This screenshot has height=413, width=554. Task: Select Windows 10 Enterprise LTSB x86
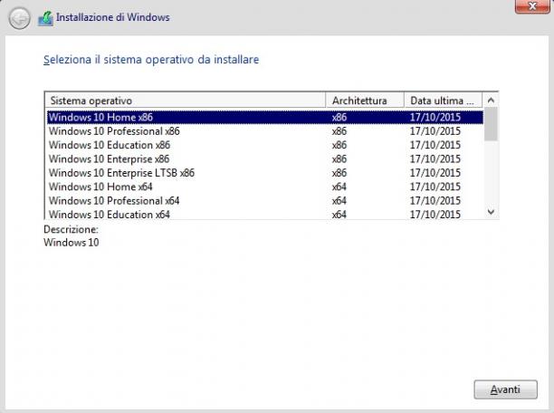click(x=265, y=173)
